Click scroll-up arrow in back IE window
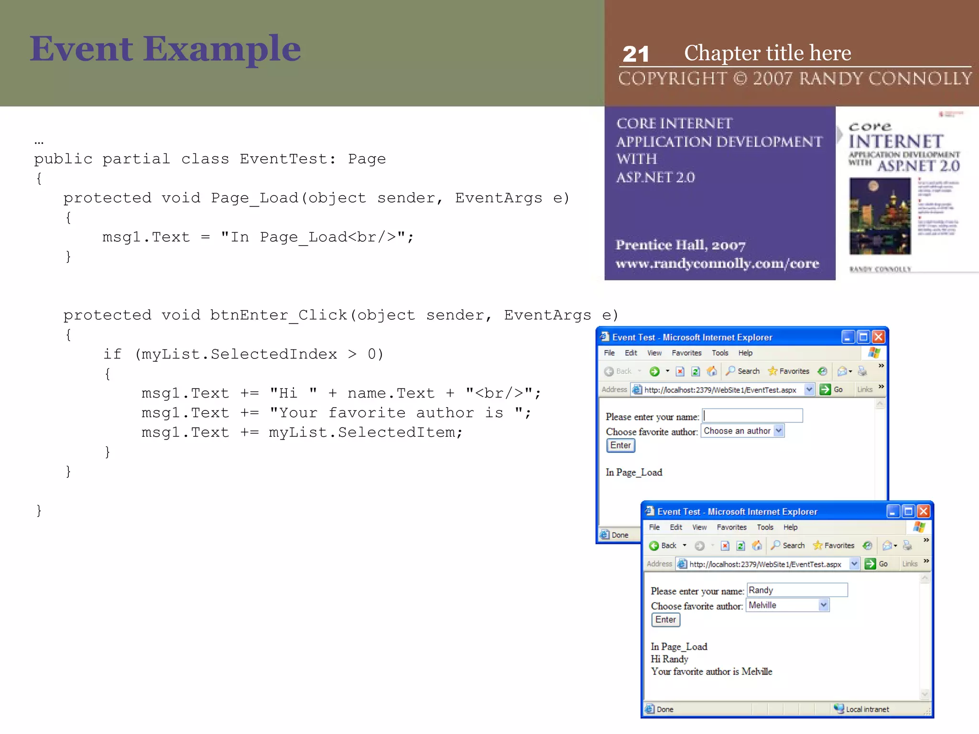Image resolution: width=979 pixels, height=734 pixels. pos(880,404)
